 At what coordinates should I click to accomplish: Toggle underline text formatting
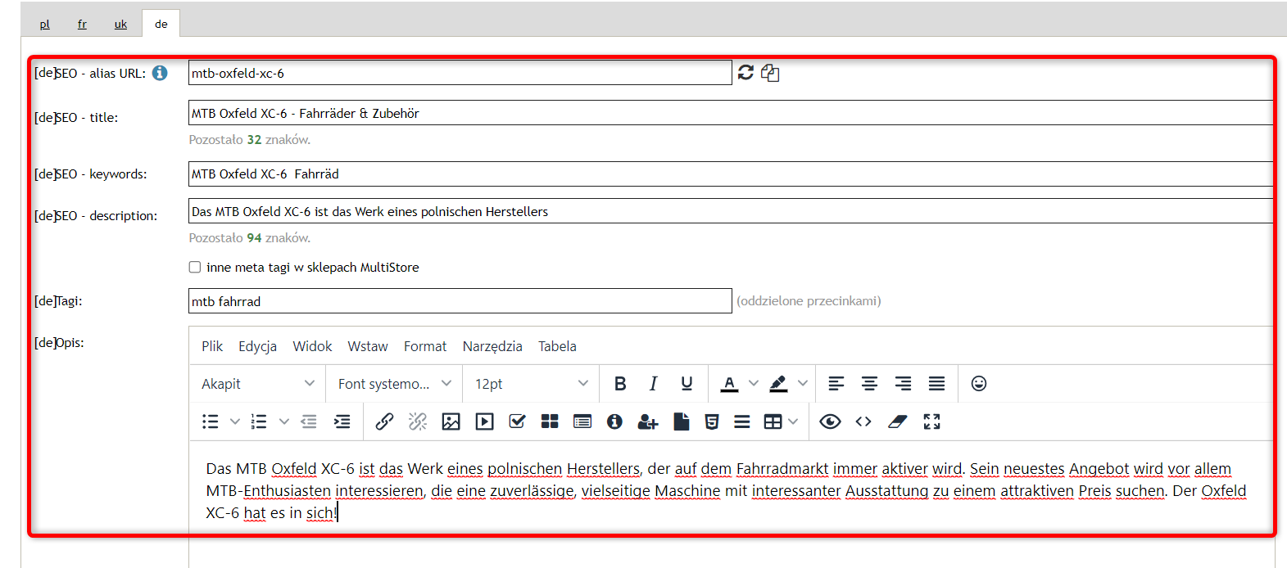click(687, 384)
